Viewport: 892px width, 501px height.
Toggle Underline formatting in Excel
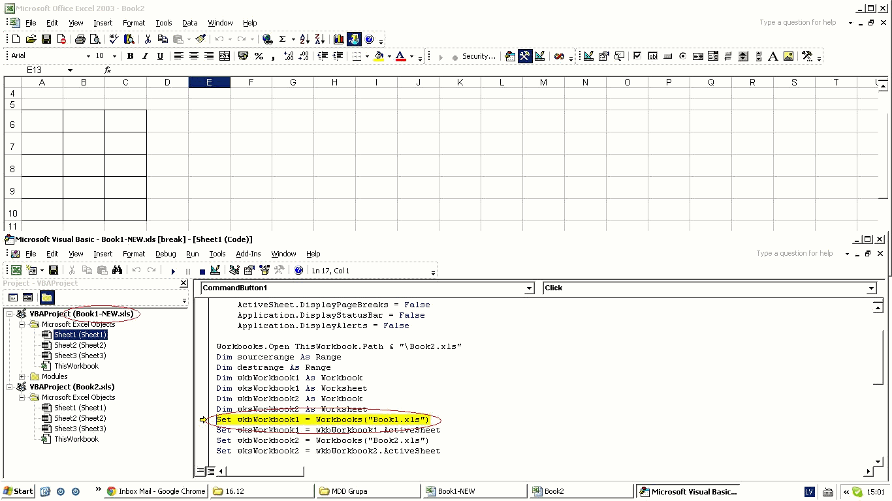[x=160, y=56]
